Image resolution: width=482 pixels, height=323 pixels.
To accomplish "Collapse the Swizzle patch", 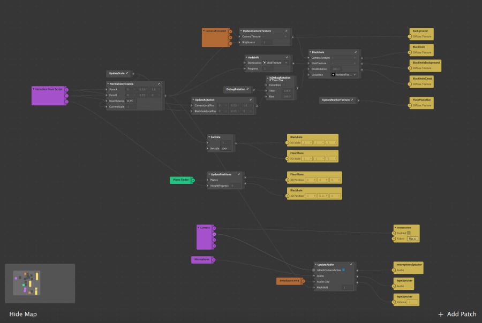I will tap(209, 137).
